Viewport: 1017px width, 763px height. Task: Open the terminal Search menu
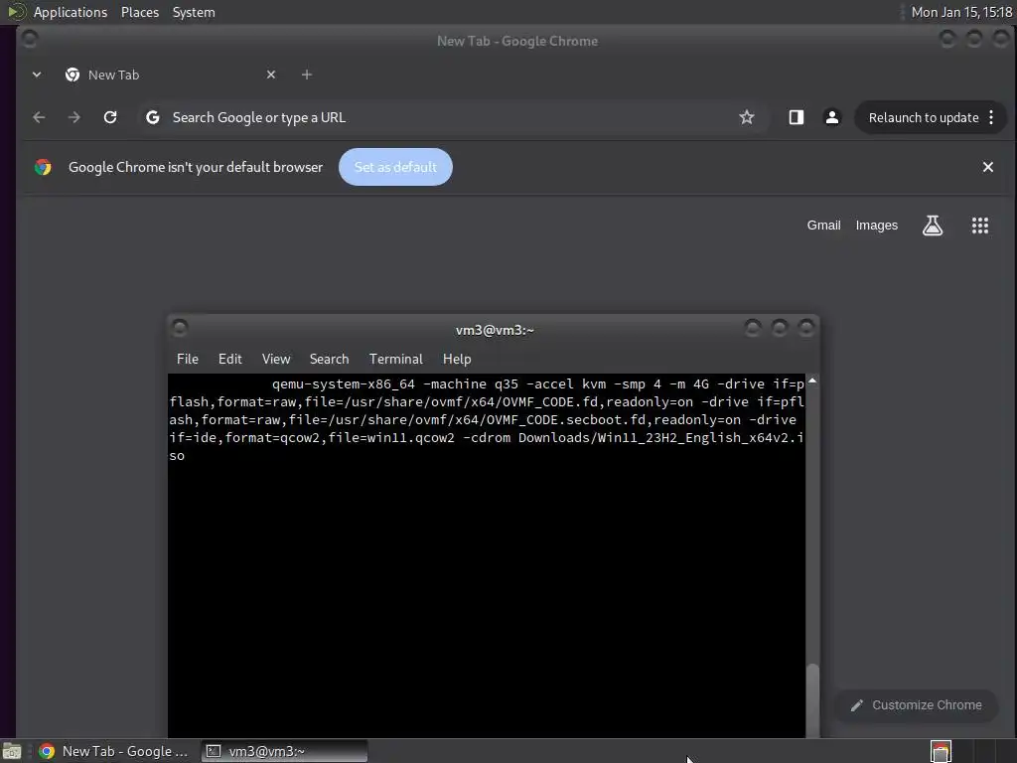coord(329,359)
